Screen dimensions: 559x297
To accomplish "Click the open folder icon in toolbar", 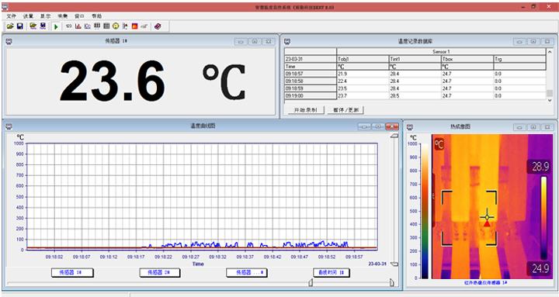I will [x=10, y=26].
